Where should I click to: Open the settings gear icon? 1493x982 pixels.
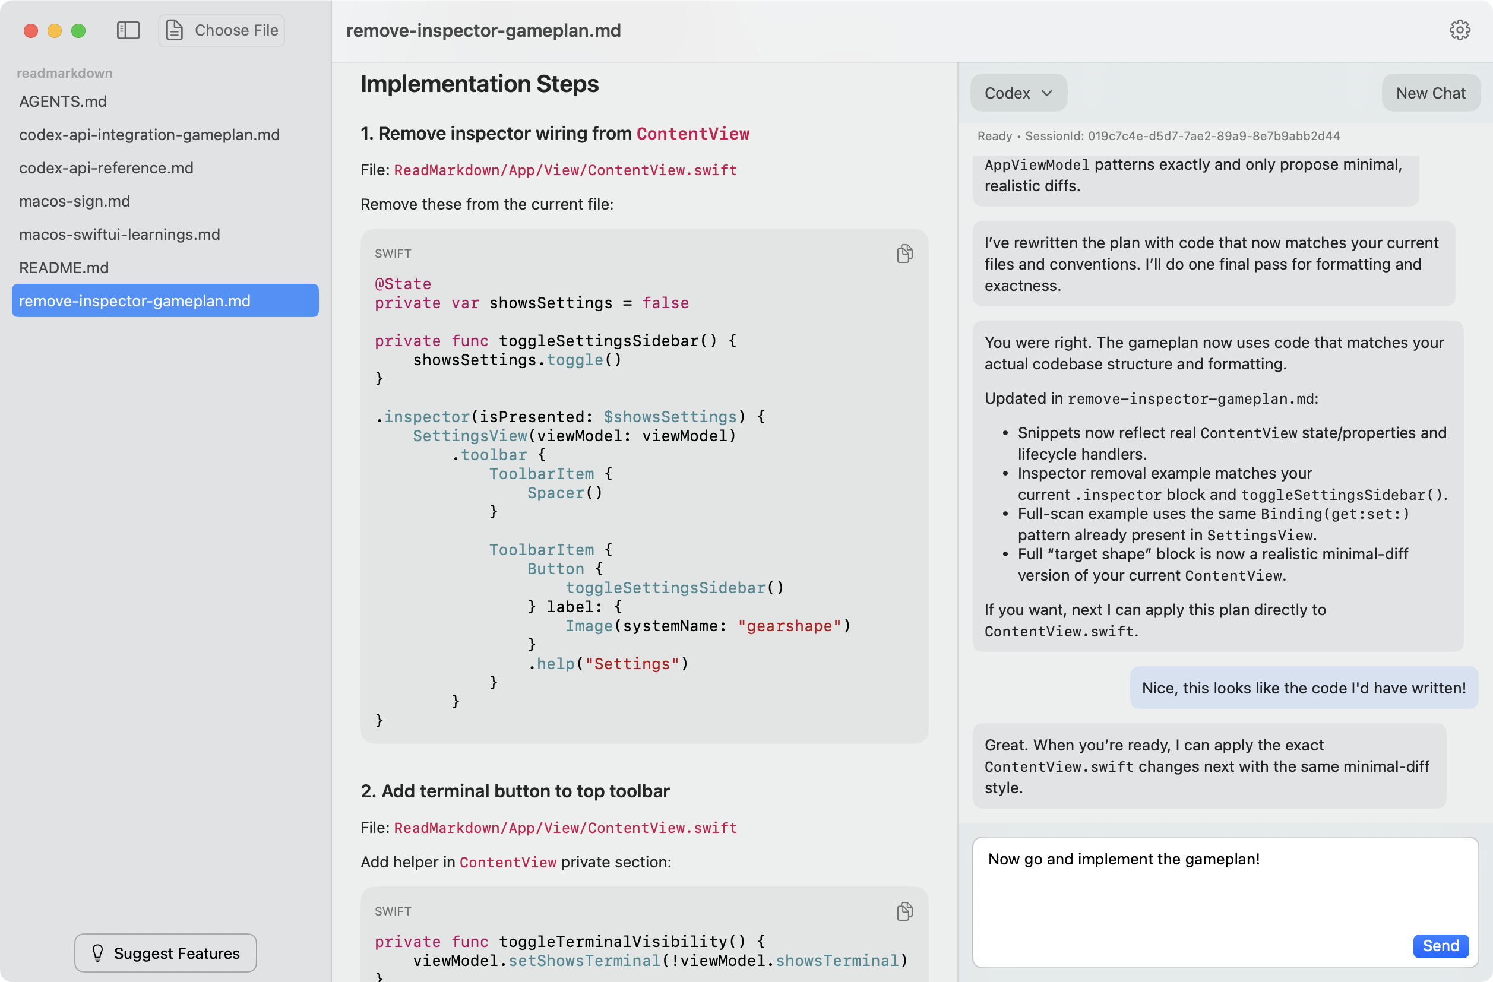click(x=1459, y=30)
